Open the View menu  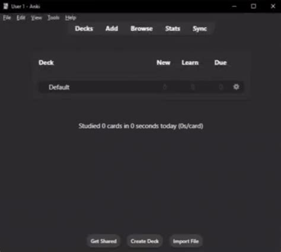(37, 18)
